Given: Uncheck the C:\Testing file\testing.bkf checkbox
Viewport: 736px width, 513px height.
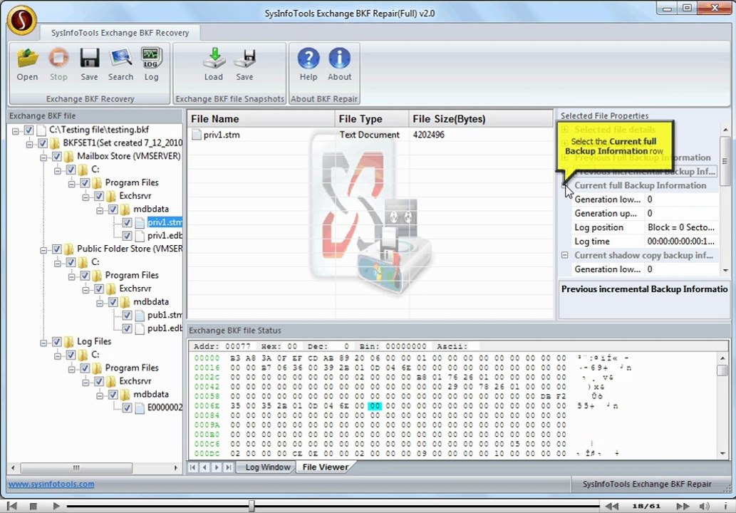Looking at the screenshot, I should click(28, 130).
